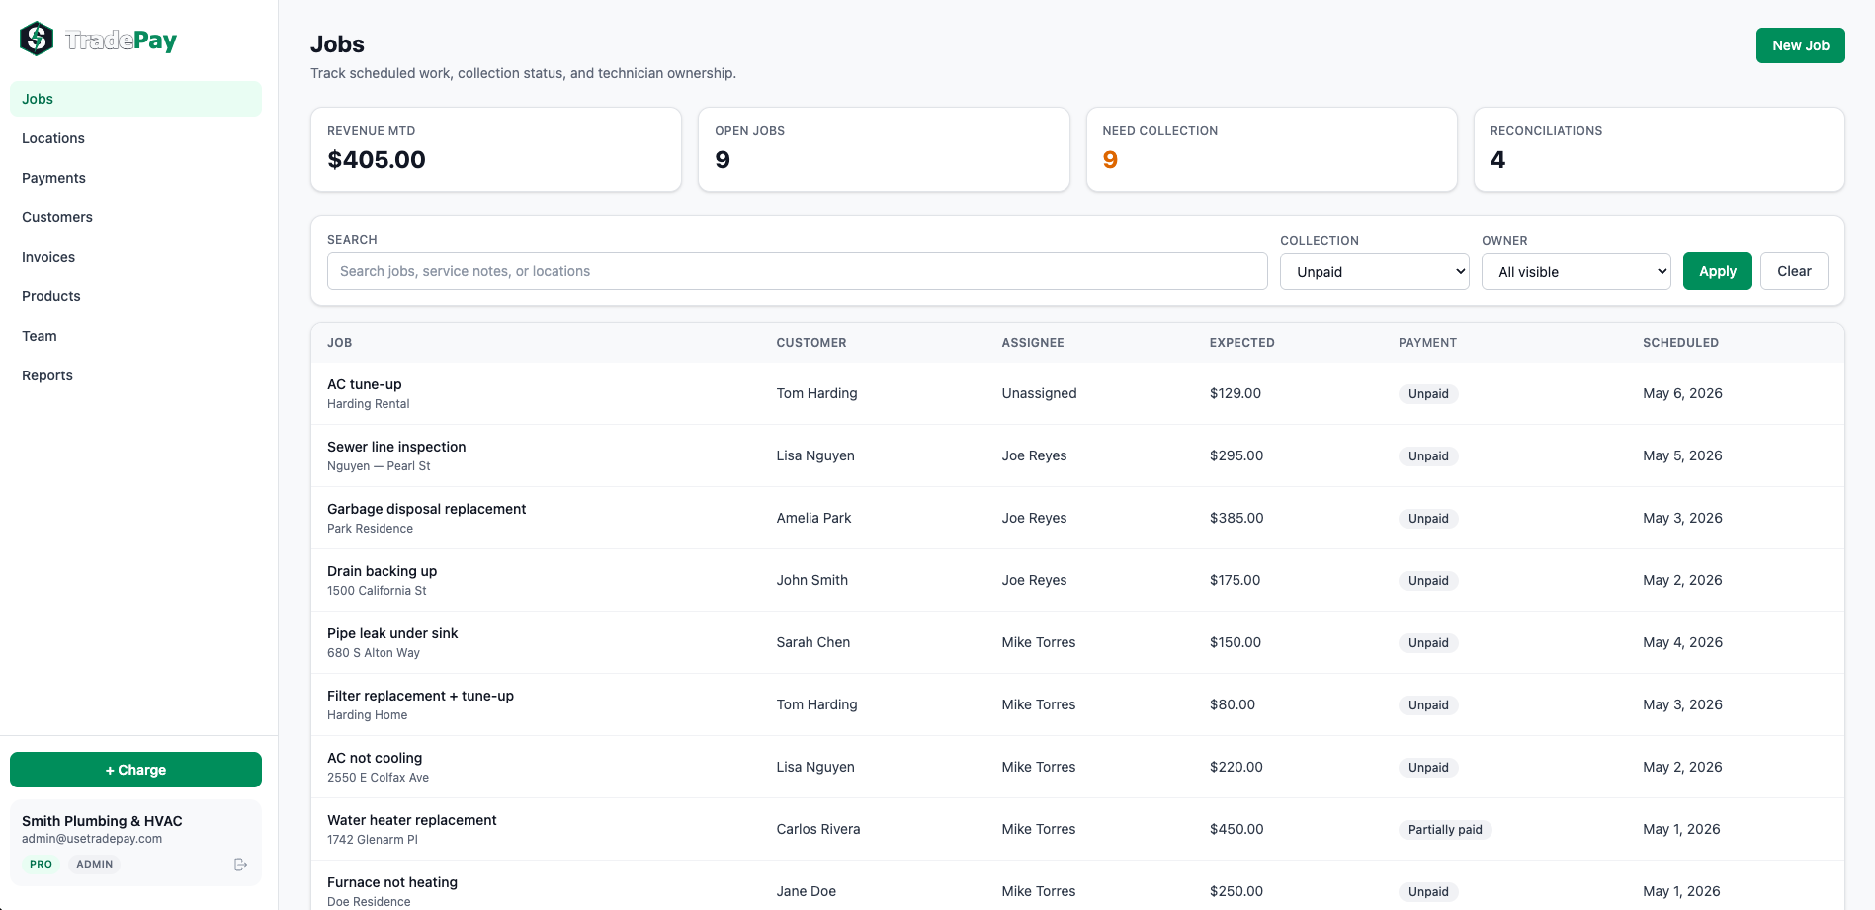Click the Reconciliations stat card
This screenshot has height=910, width=1875.
1659,149
